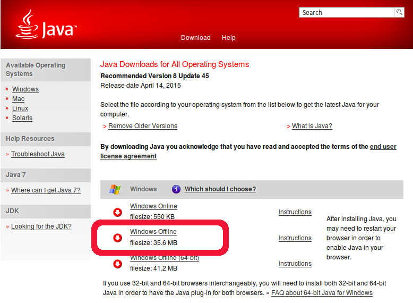This screenshot has height=303, width=413.
Task: Click the Remove Older Versions link
Action: tap(143, 126)
